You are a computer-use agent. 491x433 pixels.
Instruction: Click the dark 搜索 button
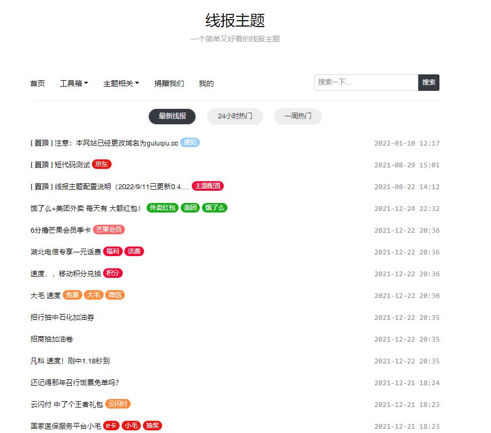coord(429,83)
